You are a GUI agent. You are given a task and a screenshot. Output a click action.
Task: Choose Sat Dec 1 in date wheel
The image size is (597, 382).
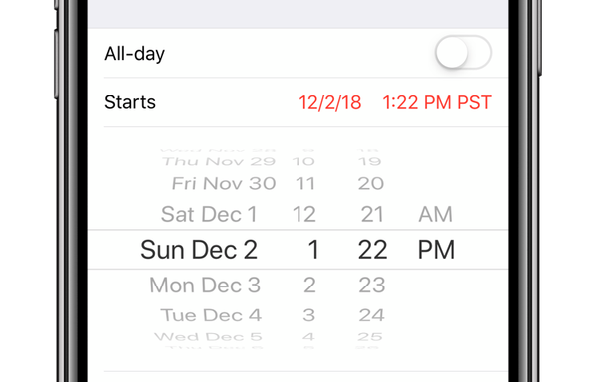click(x=209, y=214)
